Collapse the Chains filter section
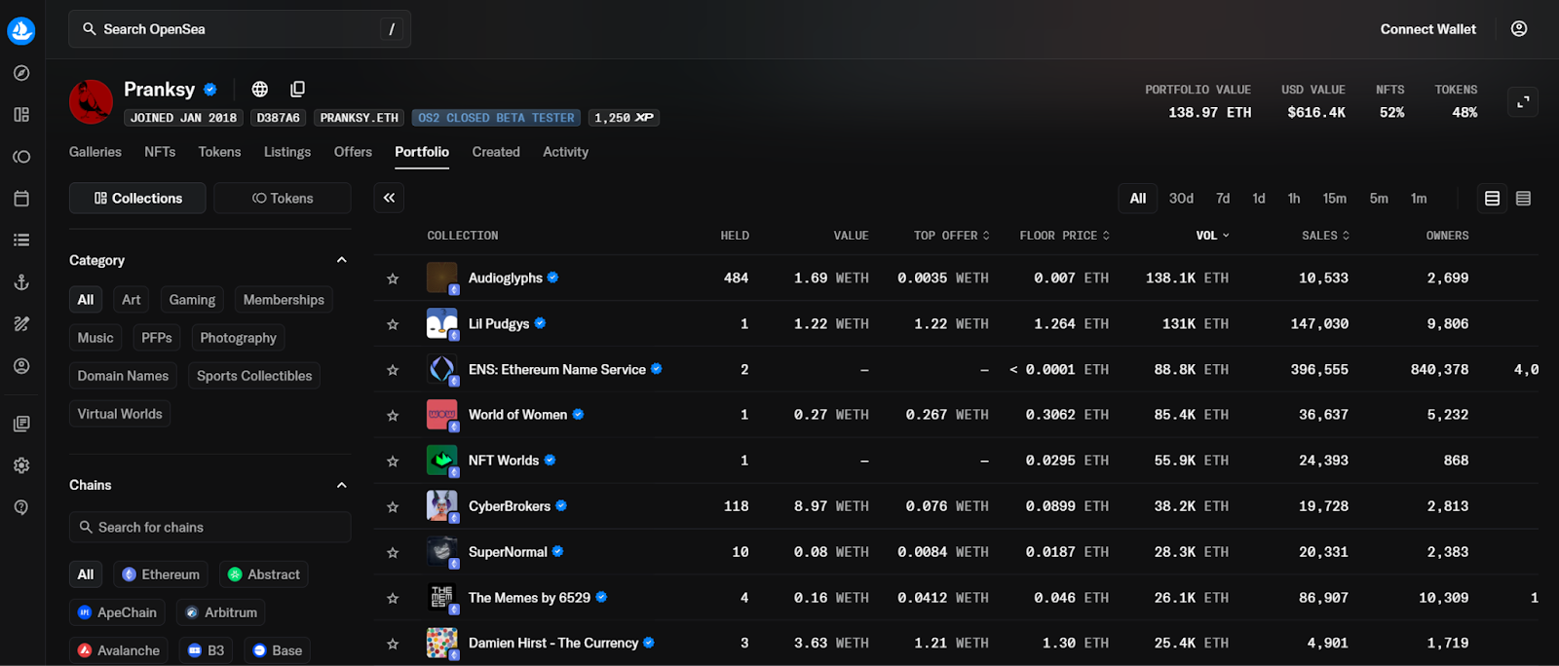Viewport: 1559px width, 666px height. pyautogui.click(x=341, y=485)
